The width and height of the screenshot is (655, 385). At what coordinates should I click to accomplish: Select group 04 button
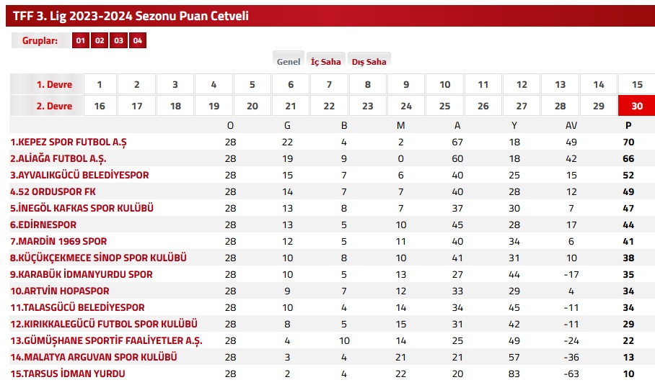point(138,40)
